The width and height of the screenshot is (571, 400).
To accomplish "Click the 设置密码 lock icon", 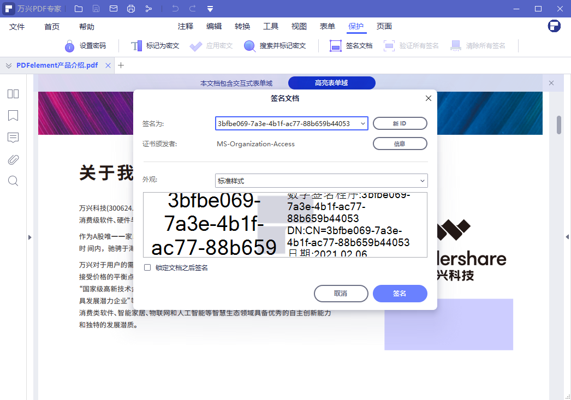I will pyautogui.click(x=69, y=46).
